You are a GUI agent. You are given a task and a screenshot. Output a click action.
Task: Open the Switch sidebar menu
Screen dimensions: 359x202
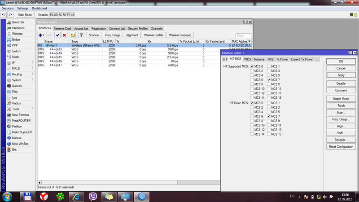pos(16,51)
